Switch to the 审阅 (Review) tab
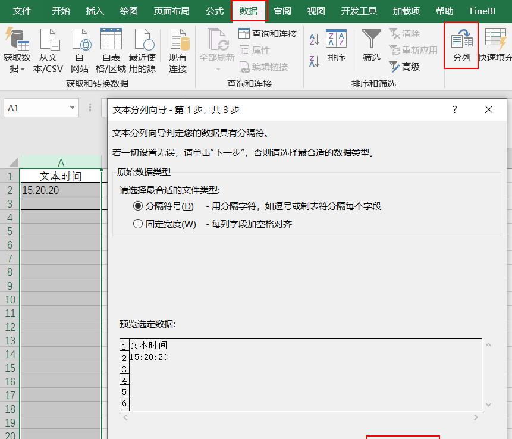 (x=282, y=11)
